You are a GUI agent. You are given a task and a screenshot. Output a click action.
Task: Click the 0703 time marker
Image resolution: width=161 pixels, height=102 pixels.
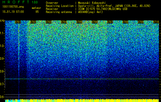[48, 22]
